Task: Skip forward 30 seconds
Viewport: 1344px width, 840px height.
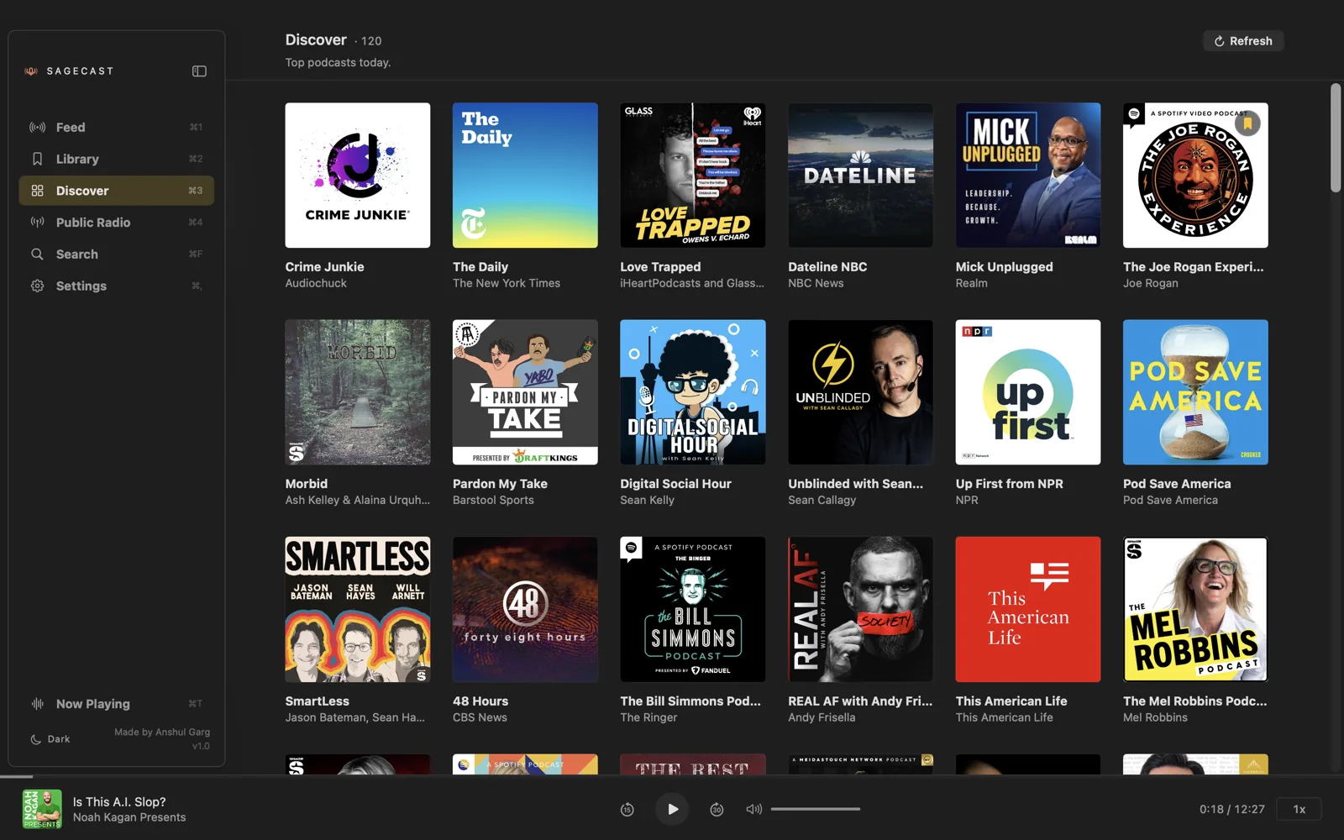Action: pyautogui.click(x=717, y=809)
